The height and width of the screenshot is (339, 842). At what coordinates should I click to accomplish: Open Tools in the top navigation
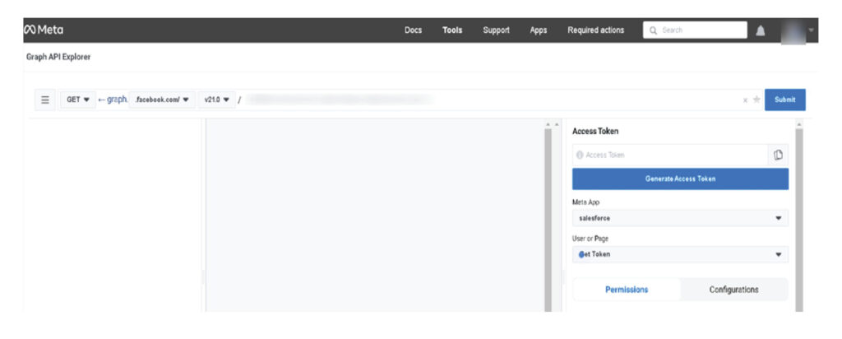pyautogui.click(x=452, y=30)
